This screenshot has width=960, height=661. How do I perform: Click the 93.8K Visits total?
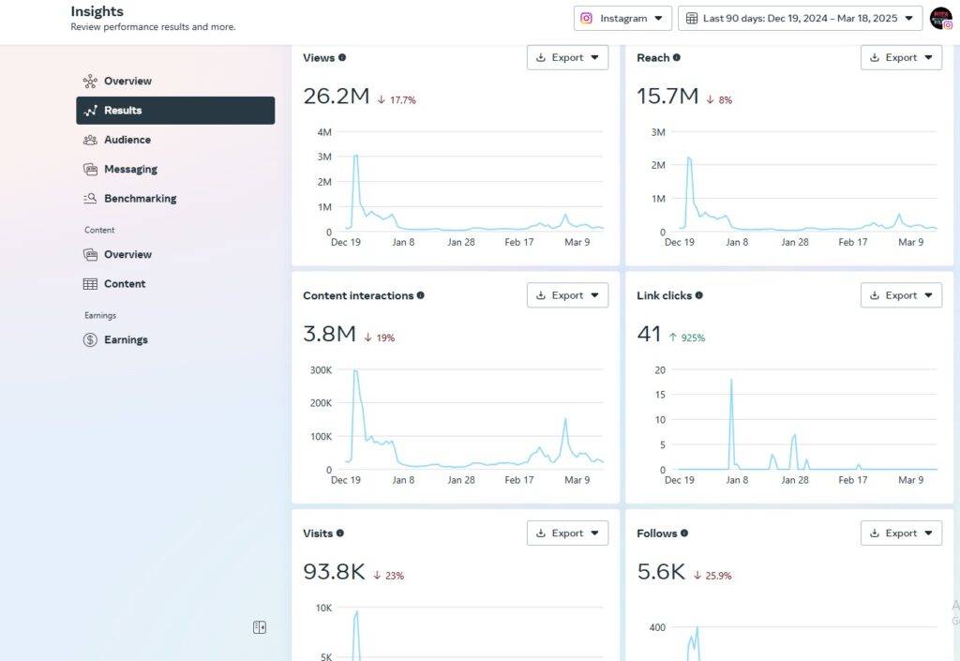(335, 572)
